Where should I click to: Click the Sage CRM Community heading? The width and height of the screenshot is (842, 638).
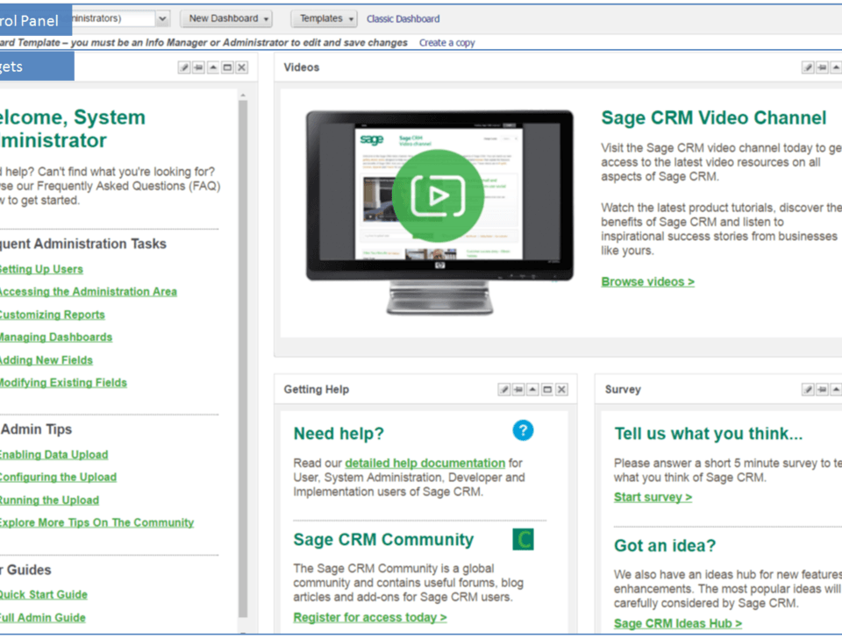click(x=383, y=540)
